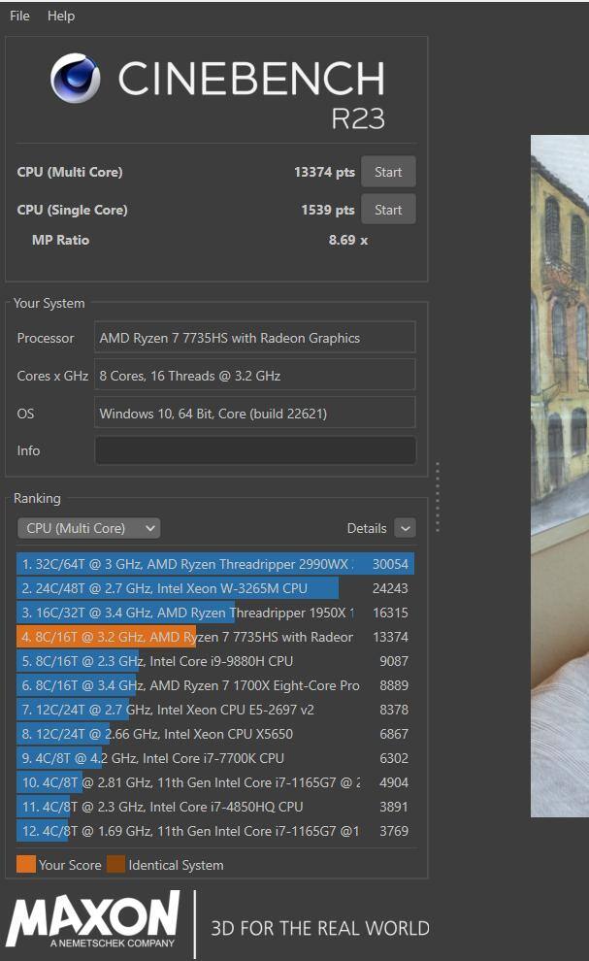Click the rendered scene preview image
Image resolution: width=589 pixels, height=961 pixels.
coord(560,476)
